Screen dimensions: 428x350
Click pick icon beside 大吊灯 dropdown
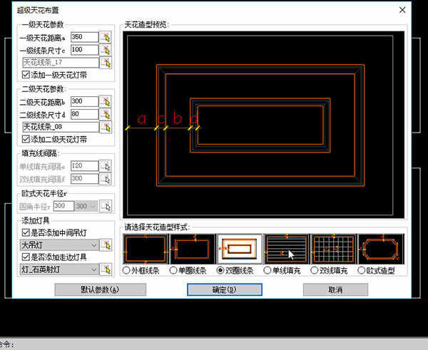[x=106, y=245]
